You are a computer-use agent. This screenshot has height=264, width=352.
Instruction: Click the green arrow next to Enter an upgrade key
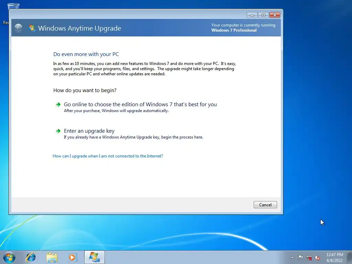coord(58,131)
